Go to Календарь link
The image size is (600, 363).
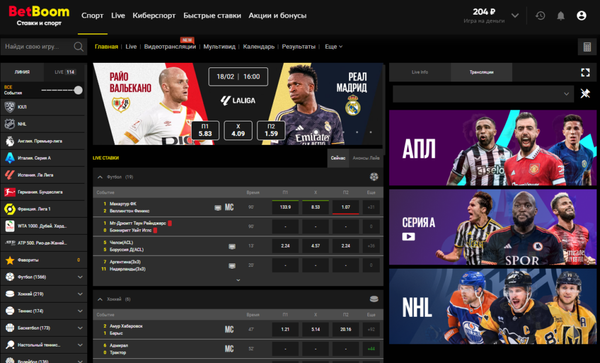click(x=258, y=47)
